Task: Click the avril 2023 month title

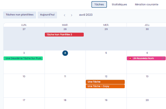Action: pyautogui.click(x=86, y=15)
